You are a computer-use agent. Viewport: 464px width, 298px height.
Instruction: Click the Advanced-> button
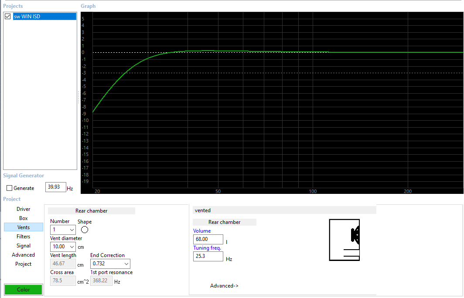pos(224,286)
